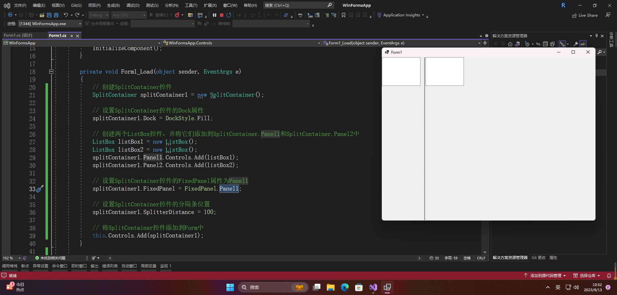Screen dimensions: 617x295
Task: Click 添加到源代码管理 in status bar
Action: pyautogui.click(x=545, y=276)
